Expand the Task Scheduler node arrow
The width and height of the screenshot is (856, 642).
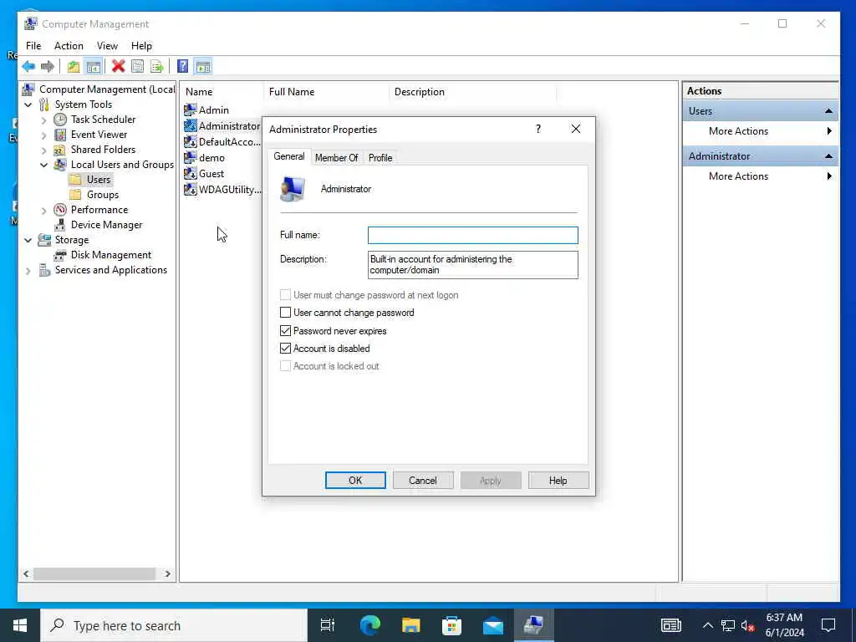coord(43,120)
